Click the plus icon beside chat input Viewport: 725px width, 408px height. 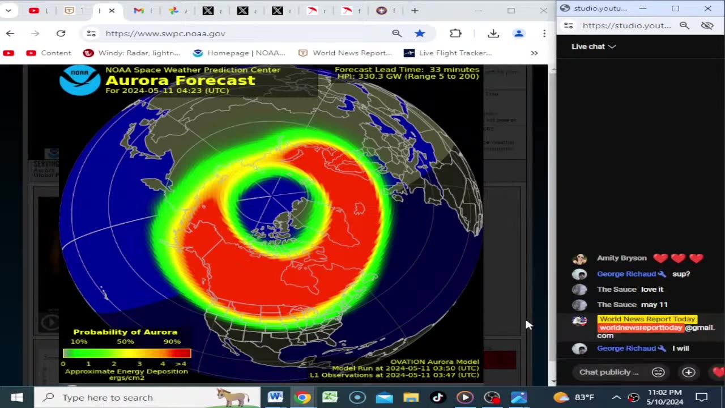(689, 372)
